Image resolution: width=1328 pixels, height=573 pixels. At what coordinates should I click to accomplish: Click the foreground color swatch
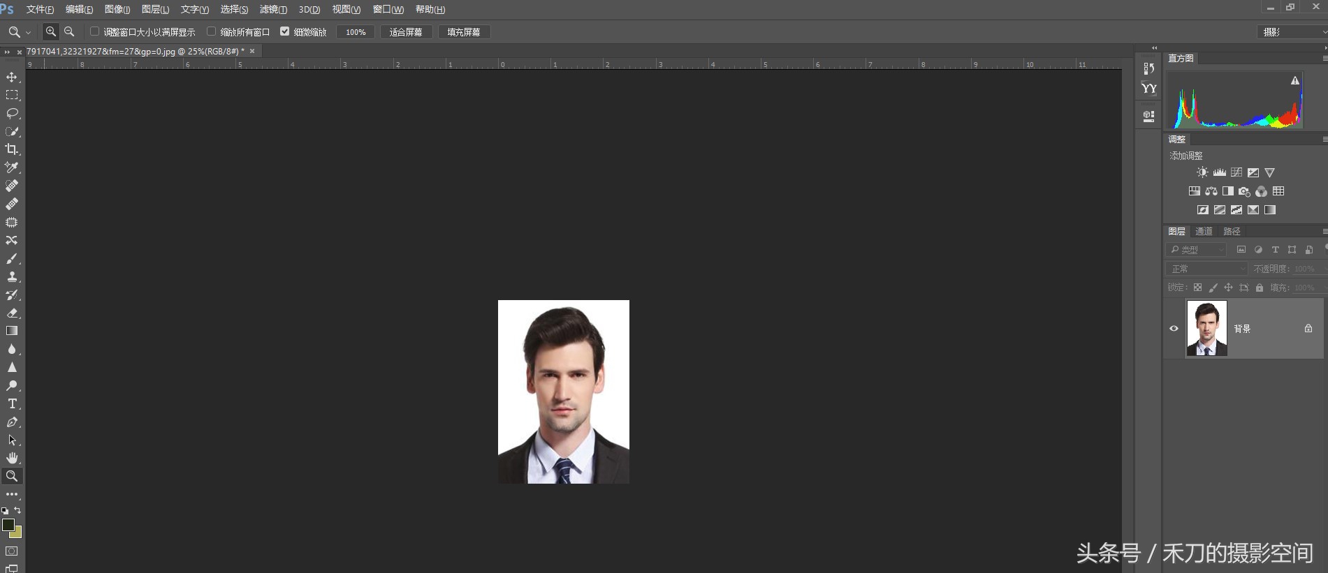tap(8, 524)
